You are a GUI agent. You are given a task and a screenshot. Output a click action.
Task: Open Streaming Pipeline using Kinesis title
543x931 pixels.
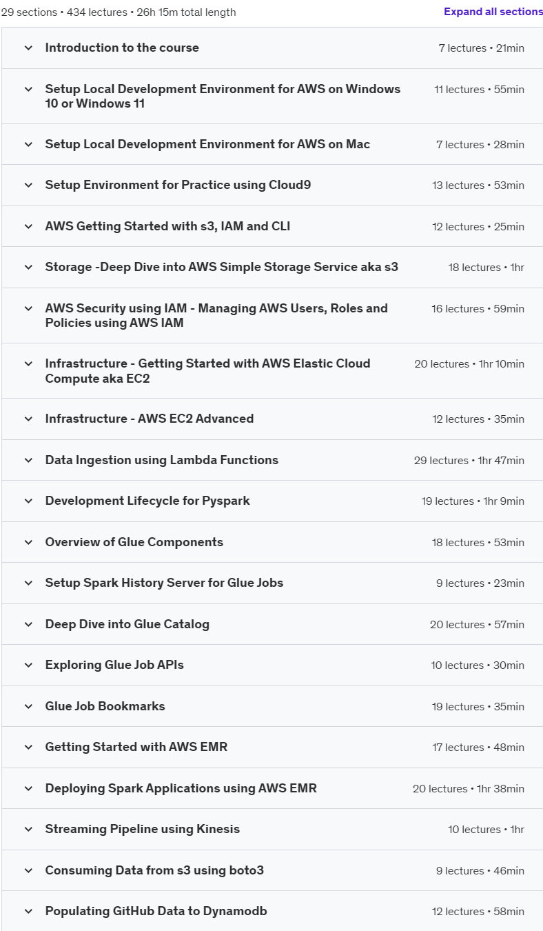(x=143, y=829)
